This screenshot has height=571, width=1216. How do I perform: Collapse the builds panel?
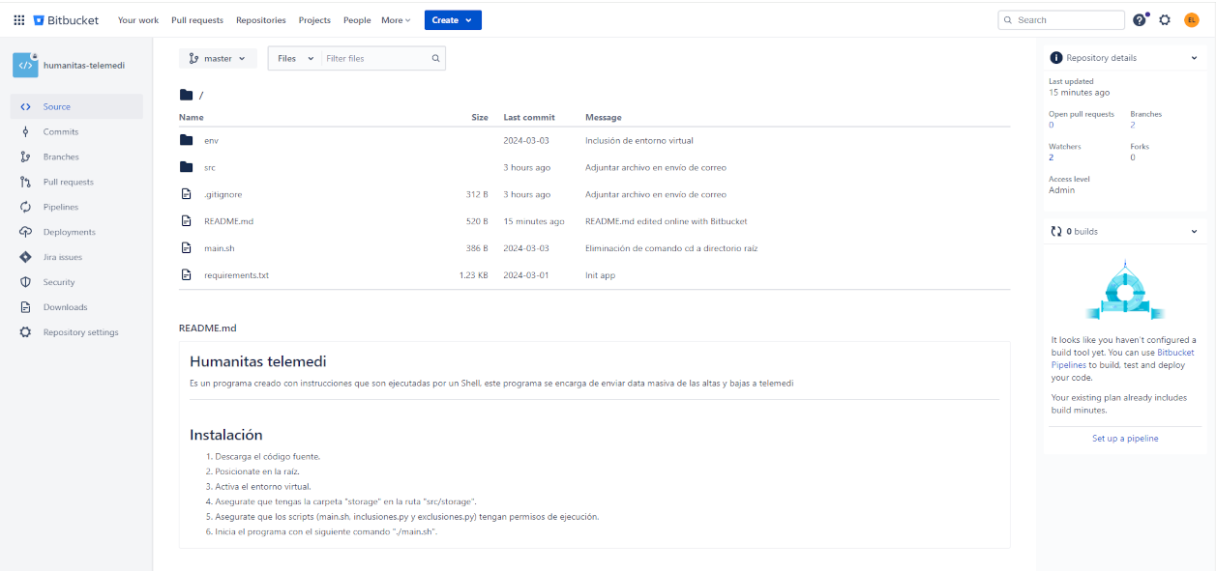click(1194, 232)
